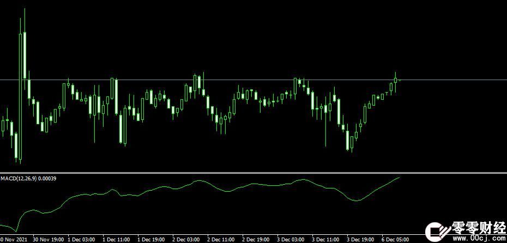
Task: Select the 2 Dec 03:00 time label
Action: click(x=186, y=239)
